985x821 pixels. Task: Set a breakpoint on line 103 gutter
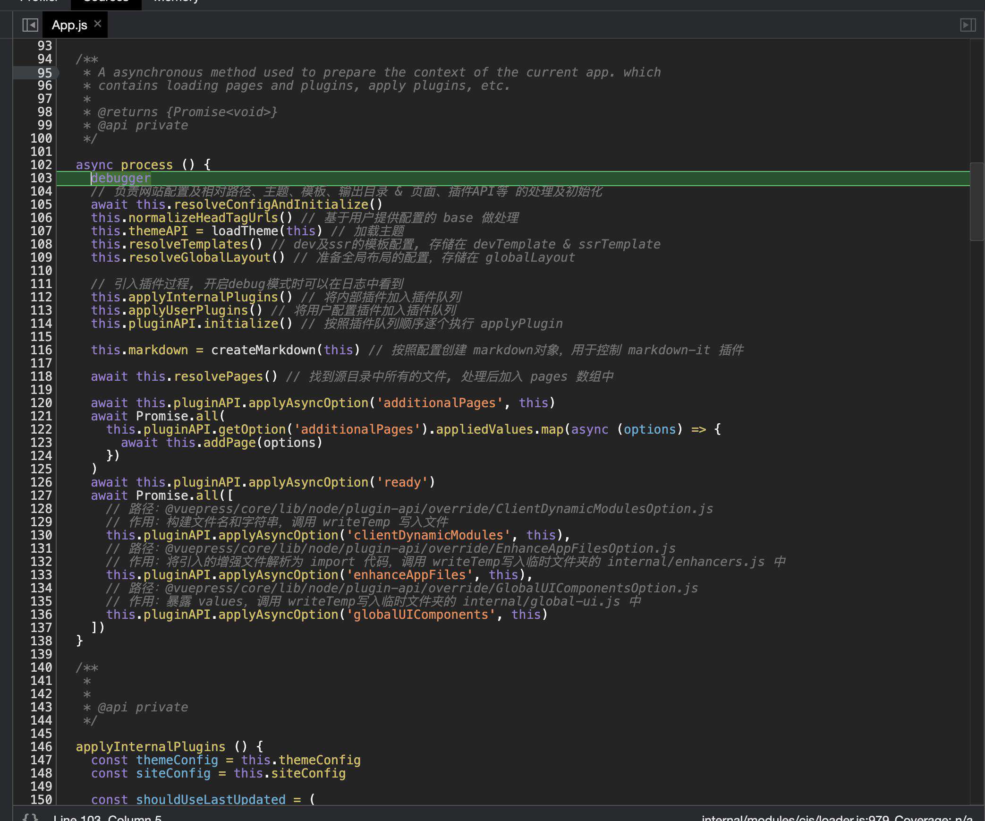click(x=41, y=178)
